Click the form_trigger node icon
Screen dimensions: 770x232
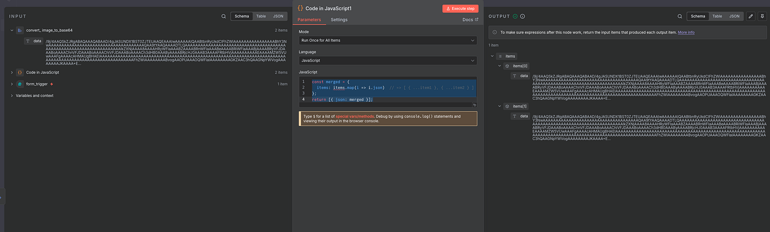20,84
